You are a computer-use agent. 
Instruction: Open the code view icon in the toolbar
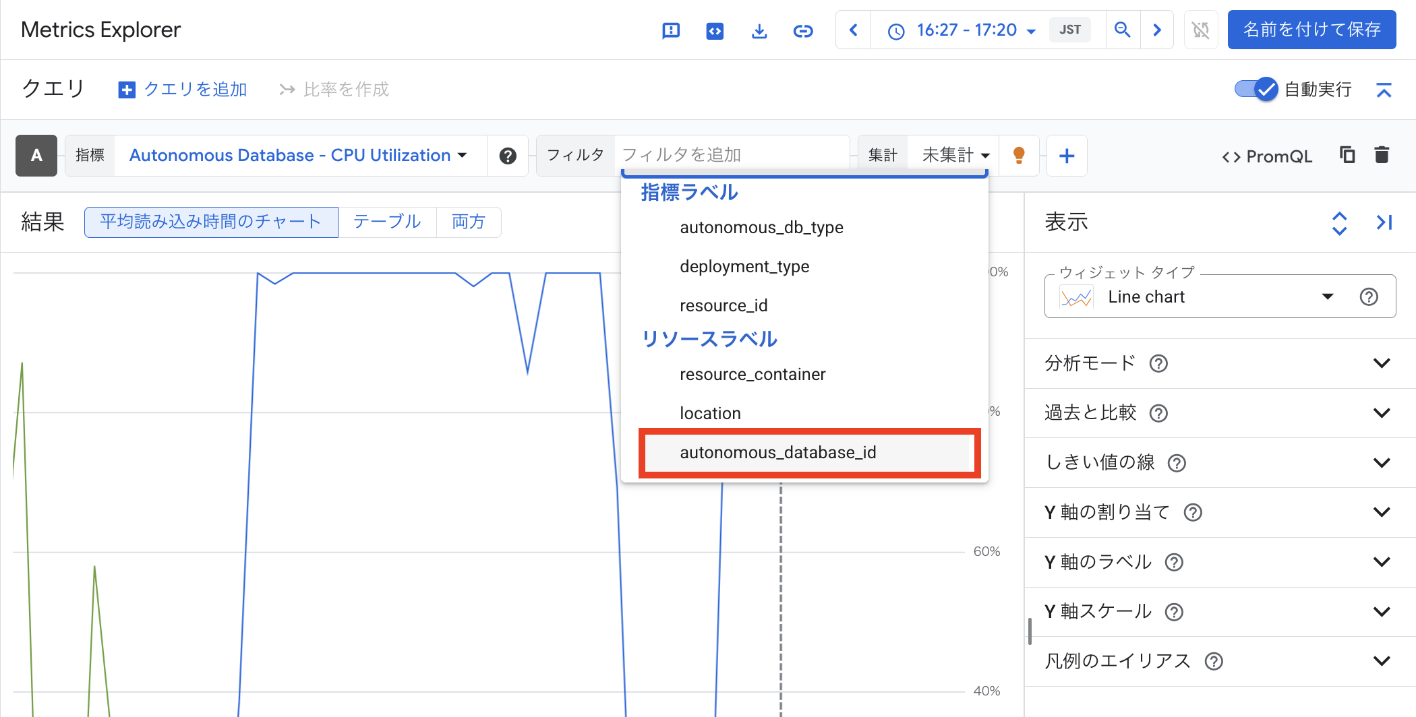click(x=715, y=30)
